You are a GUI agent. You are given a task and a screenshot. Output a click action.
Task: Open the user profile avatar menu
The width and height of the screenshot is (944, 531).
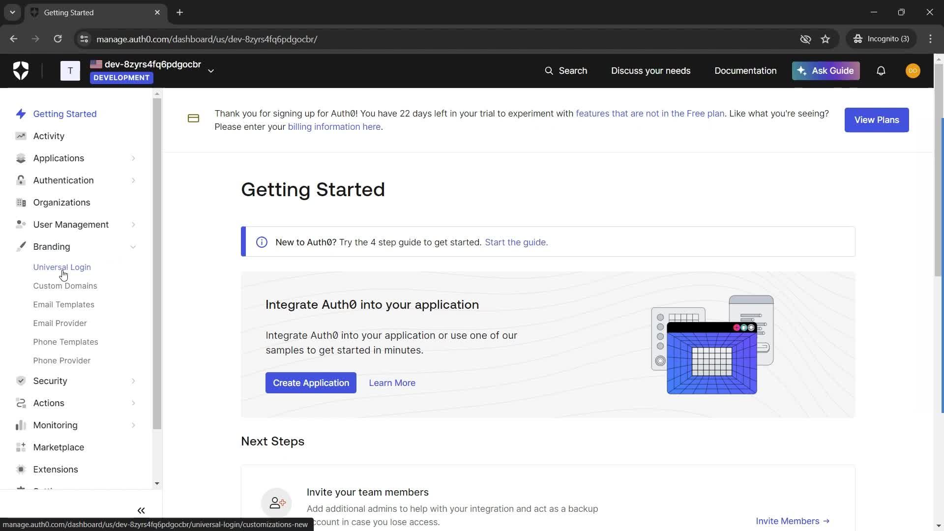point(913,71)
